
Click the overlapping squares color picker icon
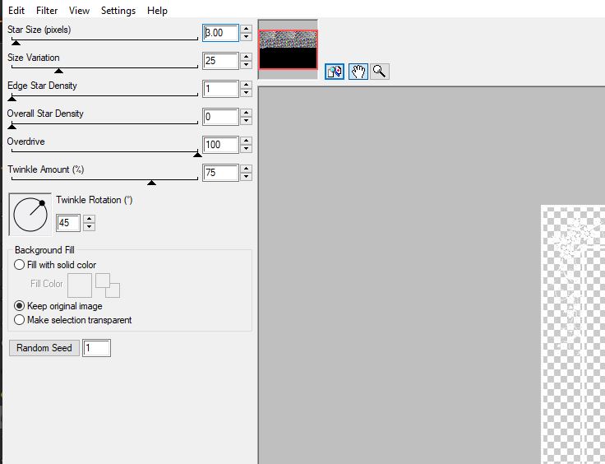point(108,285)
